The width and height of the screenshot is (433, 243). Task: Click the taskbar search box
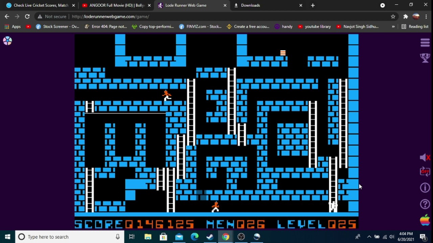69,237
